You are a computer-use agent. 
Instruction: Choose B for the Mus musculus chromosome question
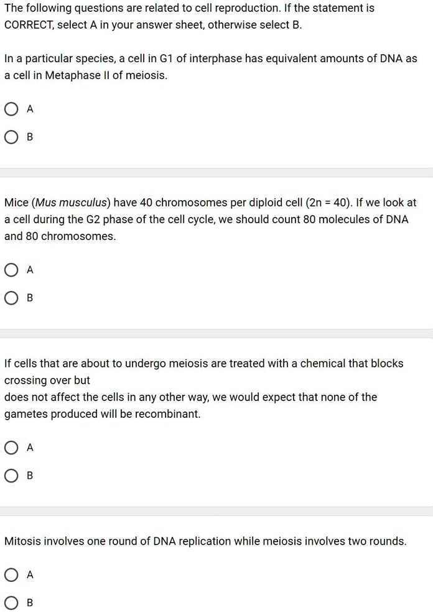(x=11, y=298)
